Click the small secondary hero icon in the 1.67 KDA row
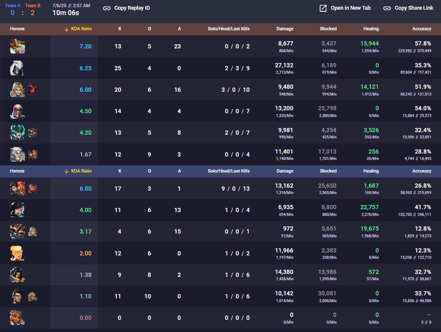441x332 pixels. tap(32, 154)
